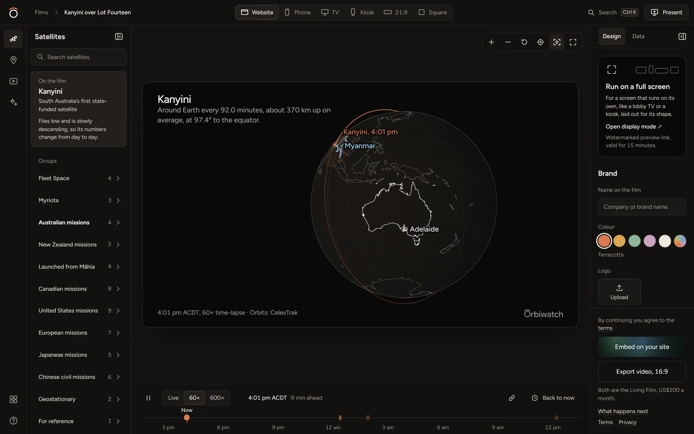Expand the Geostationary group

79,399
